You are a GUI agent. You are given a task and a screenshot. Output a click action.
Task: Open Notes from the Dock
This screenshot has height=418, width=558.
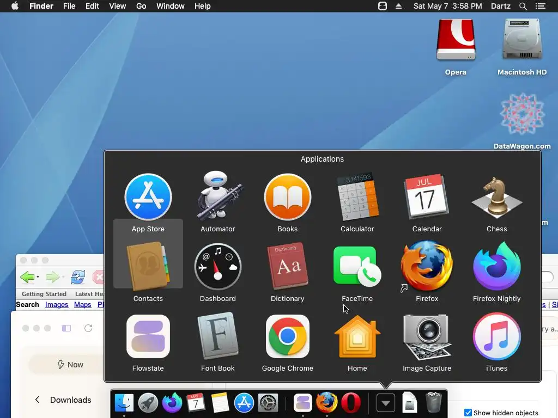tap(220, 403)
